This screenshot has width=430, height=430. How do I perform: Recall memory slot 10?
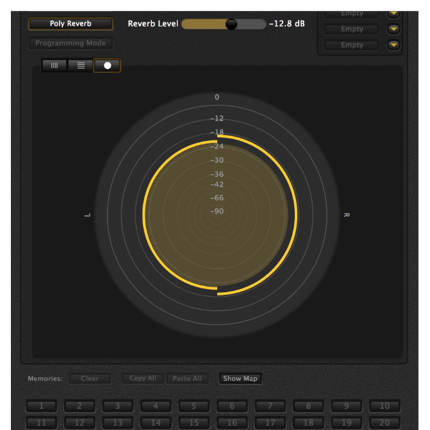(385, 406)
